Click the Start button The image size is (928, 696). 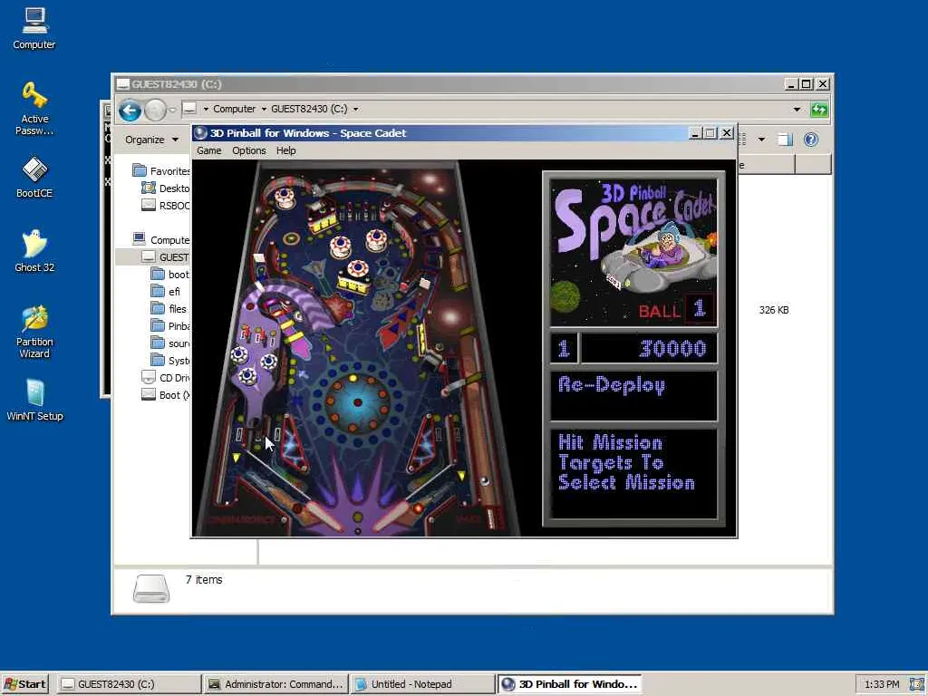click(24, 684)
